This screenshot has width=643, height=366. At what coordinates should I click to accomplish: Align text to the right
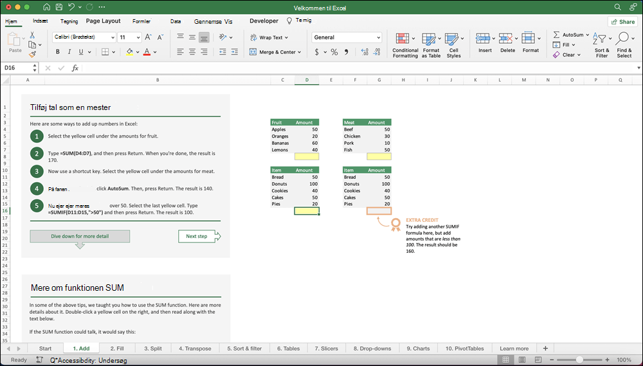(204, 52)
